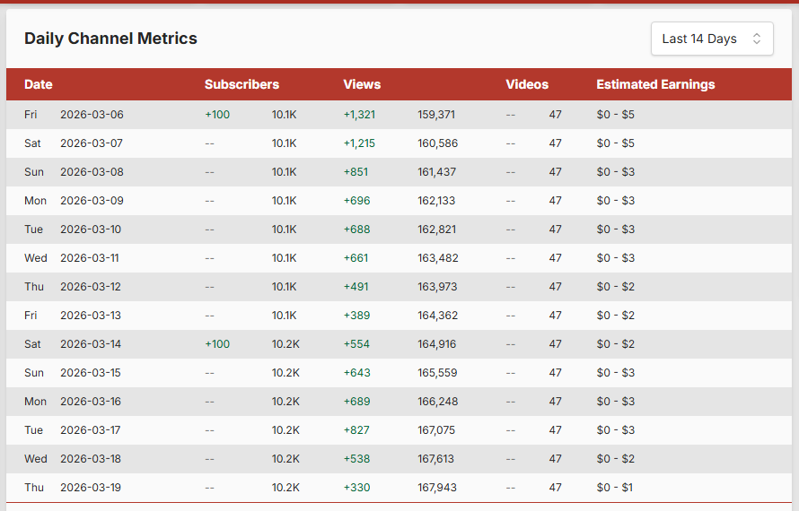Select date 2026-03-12

click(91, 287)
